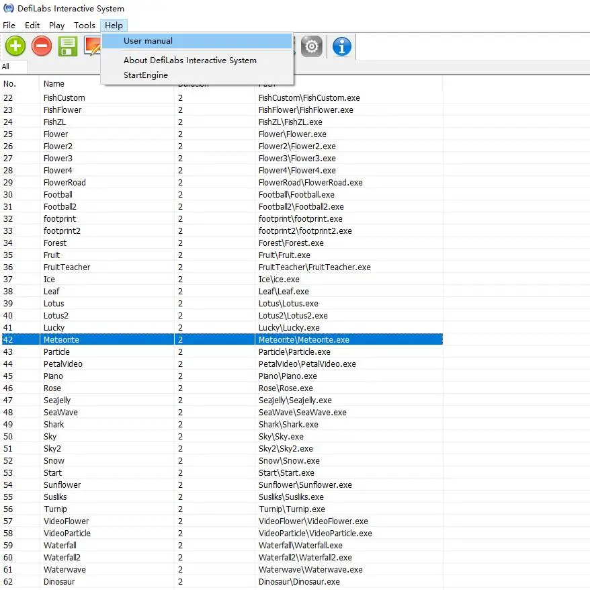The image size is (590, 590).
Task: Click the red minus remove icon
Action: pos(42,46)
